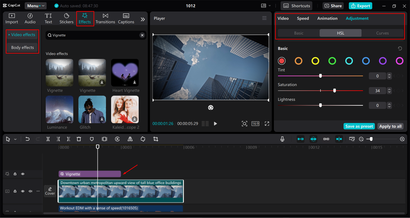This screenshot has width=410, height=218.
Task: Switch to the Speed tab
Action: tap(303, 18)
